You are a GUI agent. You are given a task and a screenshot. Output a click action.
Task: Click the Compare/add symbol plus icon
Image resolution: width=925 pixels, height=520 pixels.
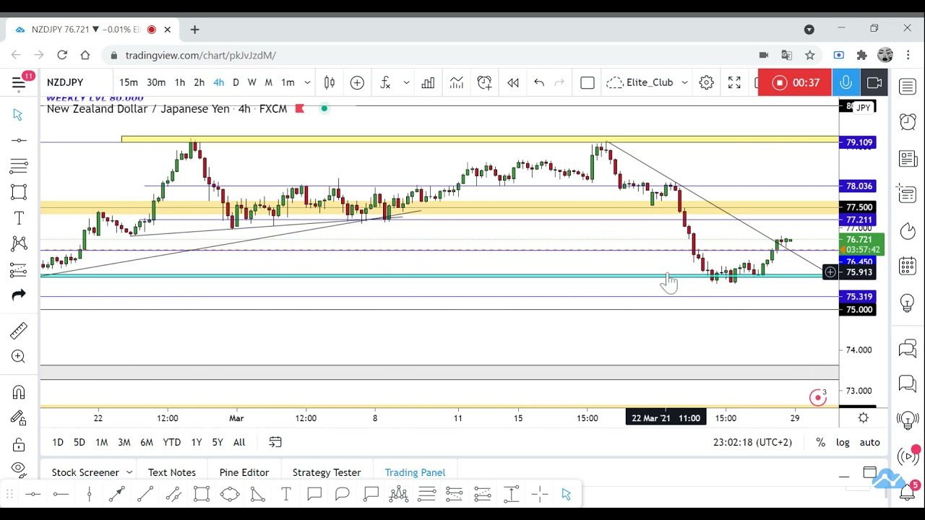[x=357, y=82]
